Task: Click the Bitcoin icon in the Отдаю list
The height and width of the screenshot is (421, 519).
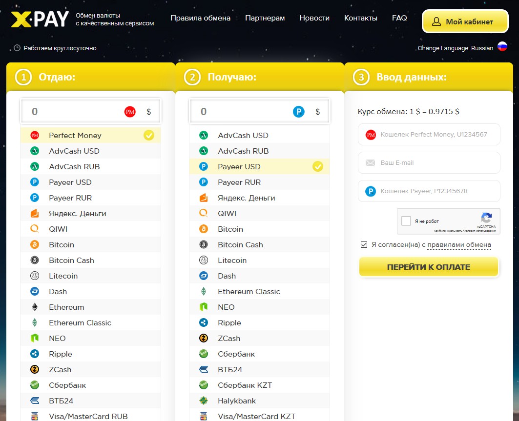Action: coord(35,245)
